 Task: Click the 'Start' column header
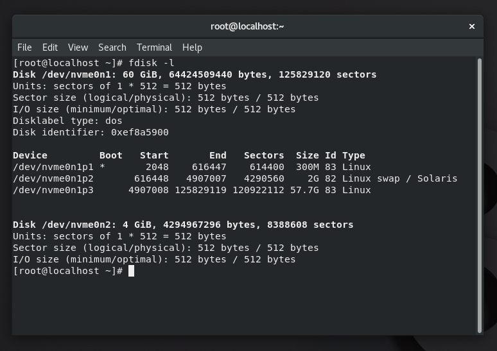(154, 155)
